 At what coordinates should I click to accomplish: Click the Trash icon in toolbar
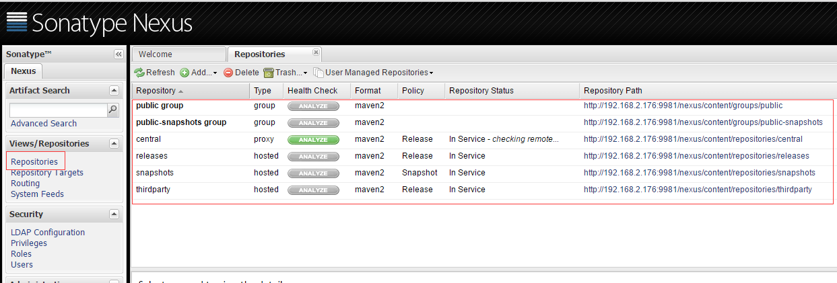(269, 73)
